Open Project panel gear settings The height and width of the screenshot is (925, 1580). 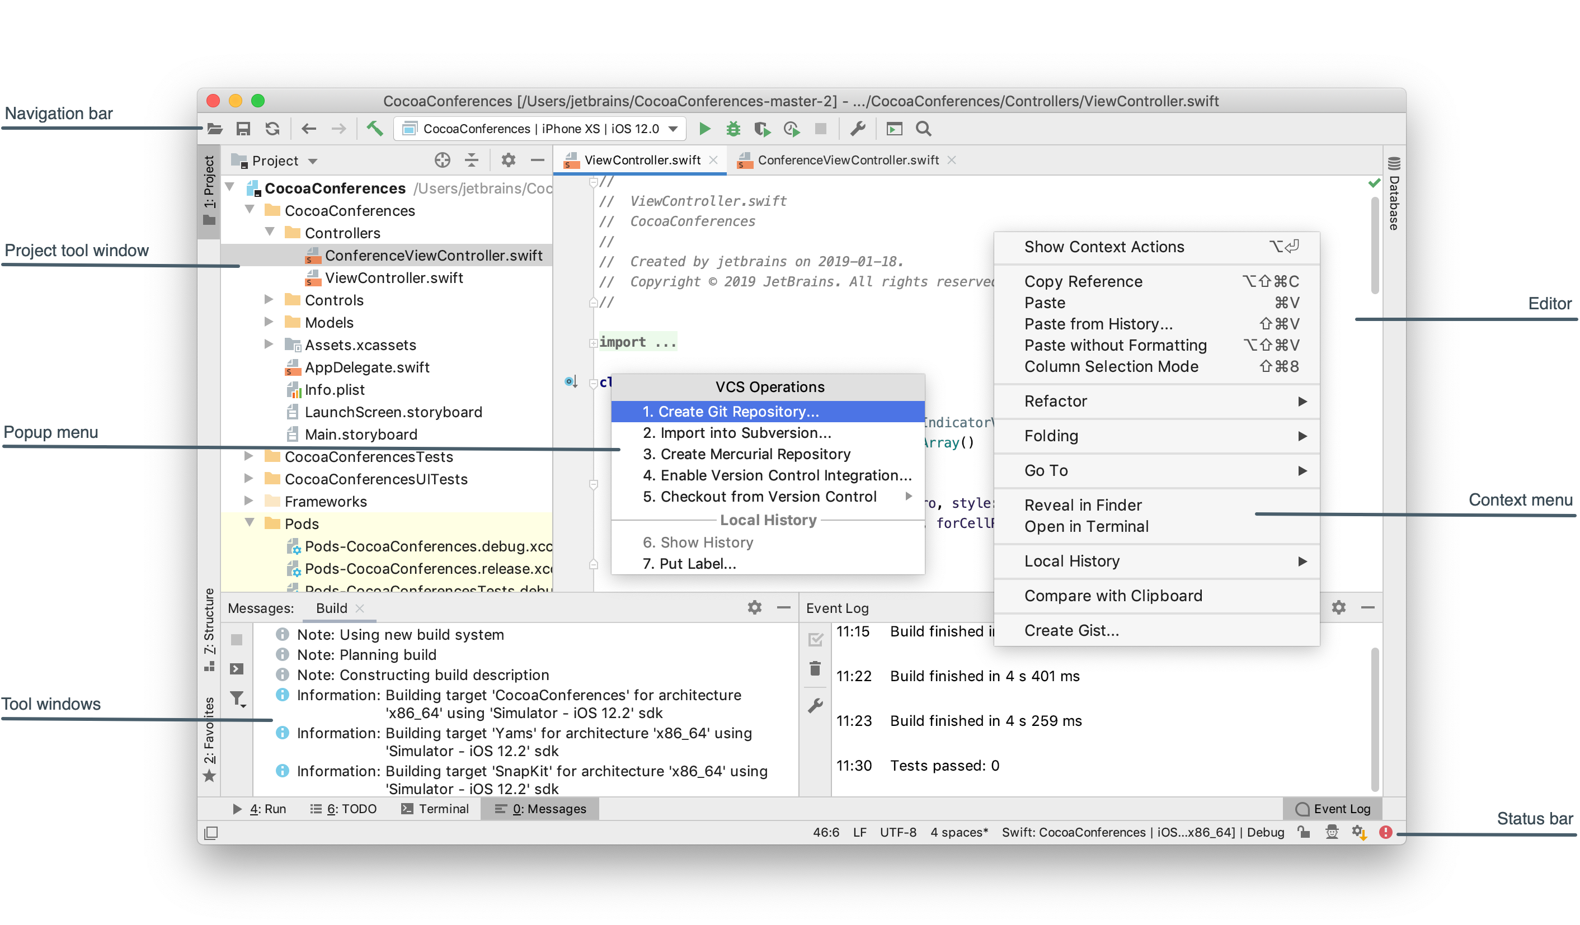[x=509, y=161]
